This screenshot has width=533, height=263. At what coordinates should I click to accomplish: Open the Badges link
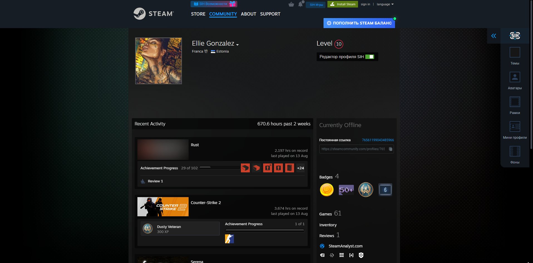pyautogui.click(x=326, y=177)
